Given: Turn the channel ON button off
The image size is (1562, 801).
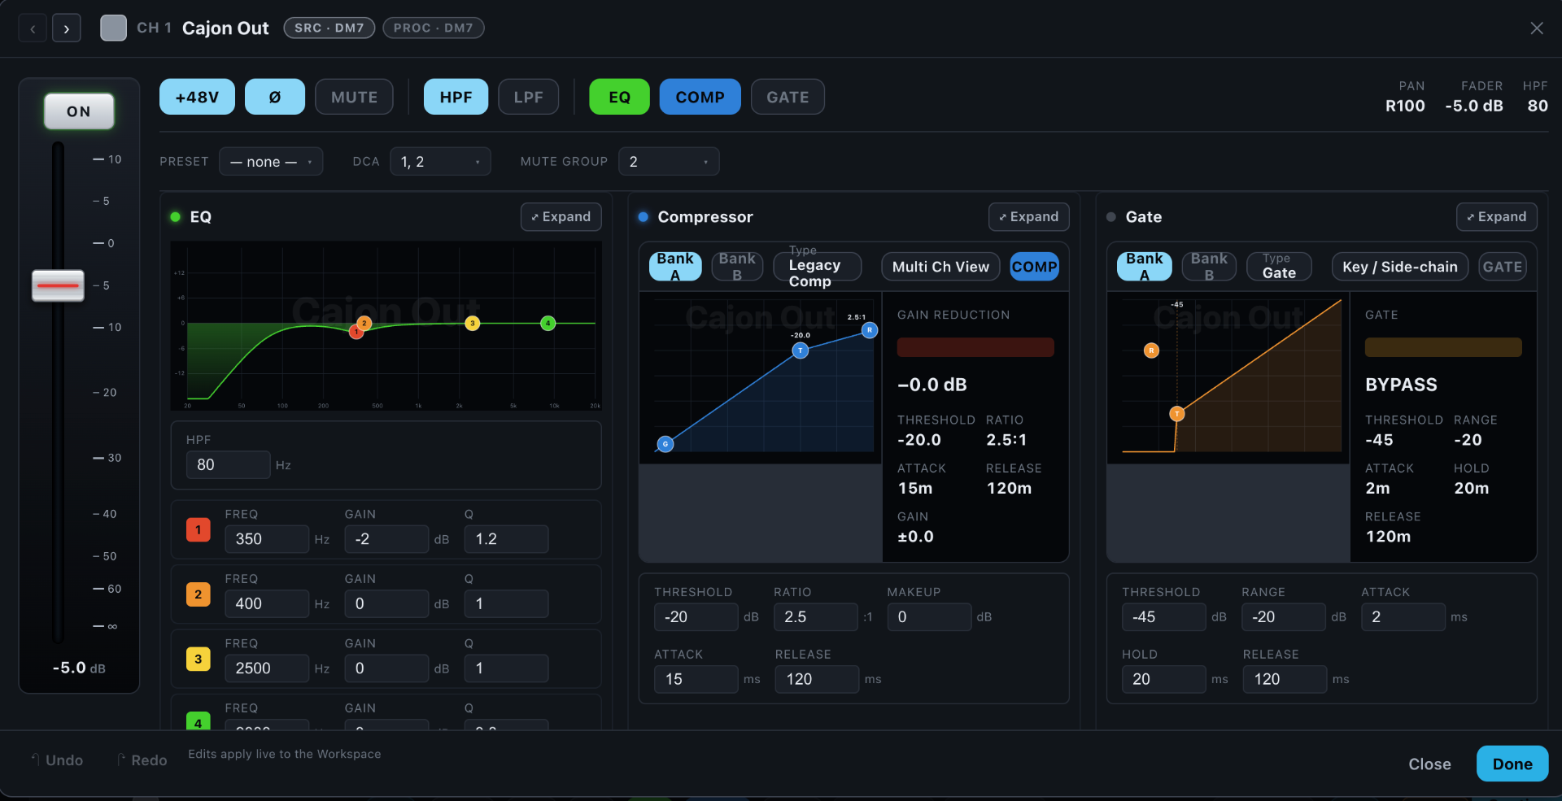Looking at the screenshot, I should (x=79, y=111).
